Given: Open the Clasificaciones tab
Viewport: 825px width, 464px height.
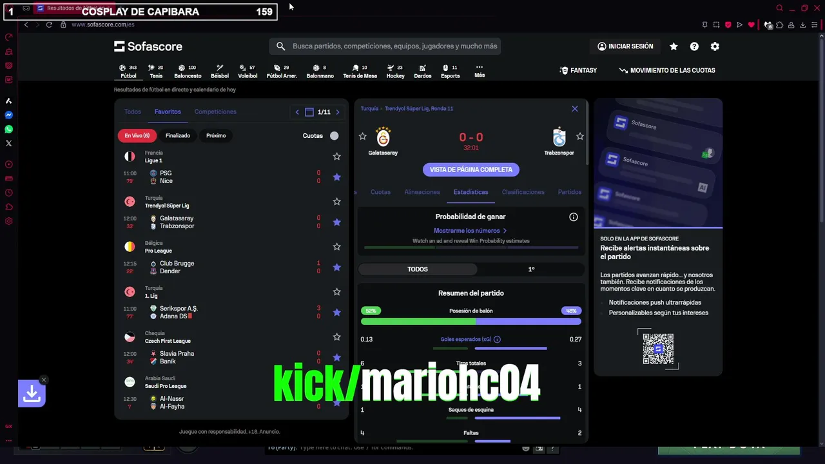Looking at the screenshot, I should 523,192.
